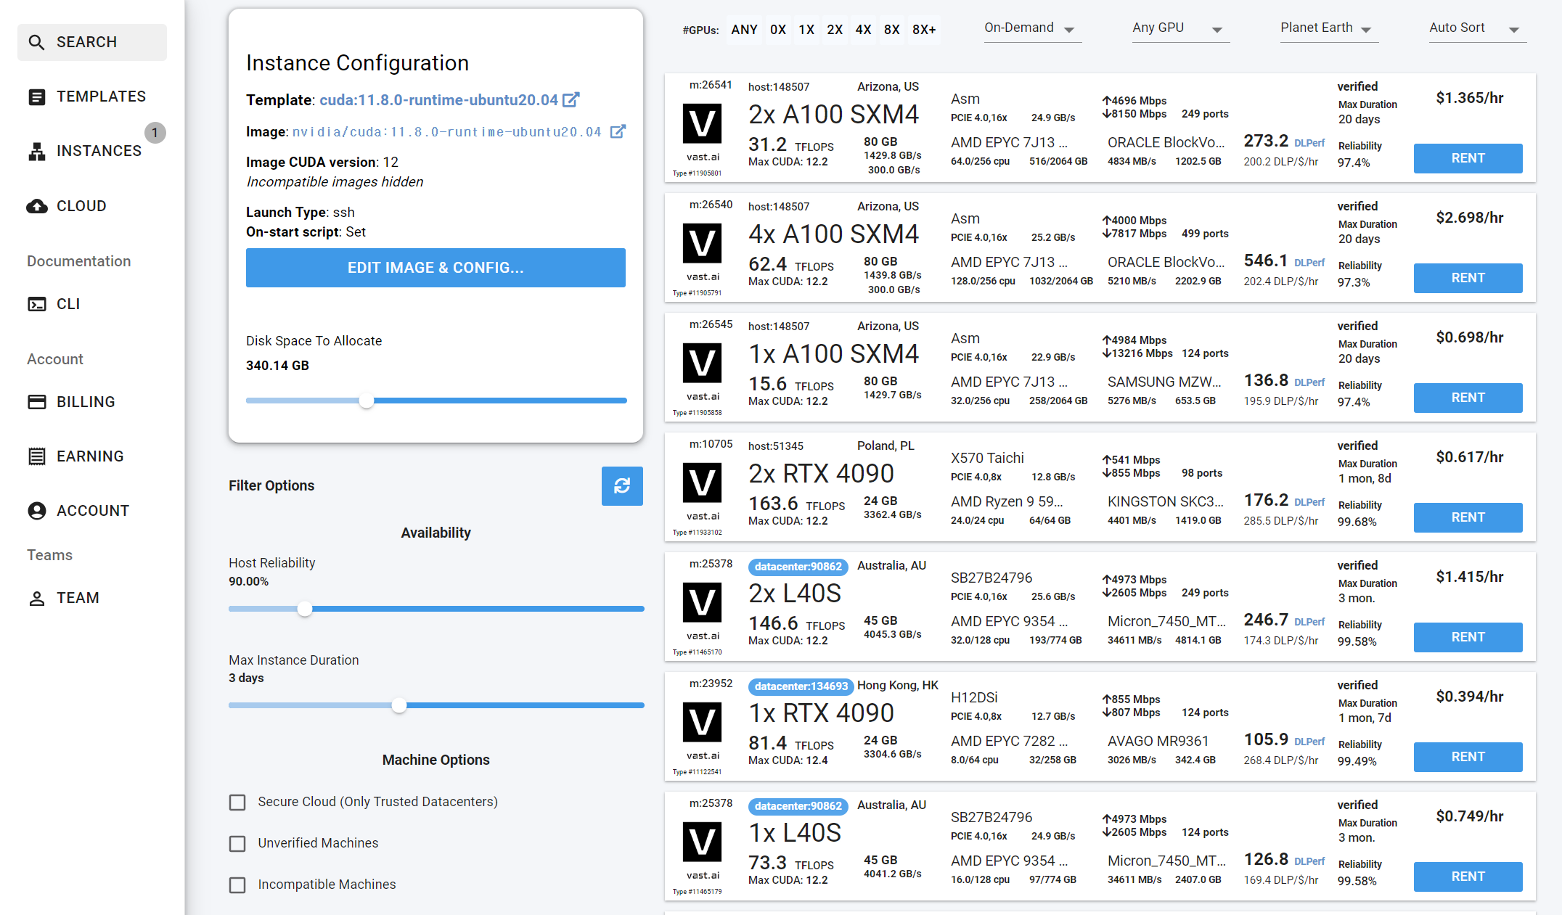The width and height of the screenshot is (1562, 915).
Task: Rent the 1x L40S at $0.749/hr
Action: click(x=1468, y=877)
